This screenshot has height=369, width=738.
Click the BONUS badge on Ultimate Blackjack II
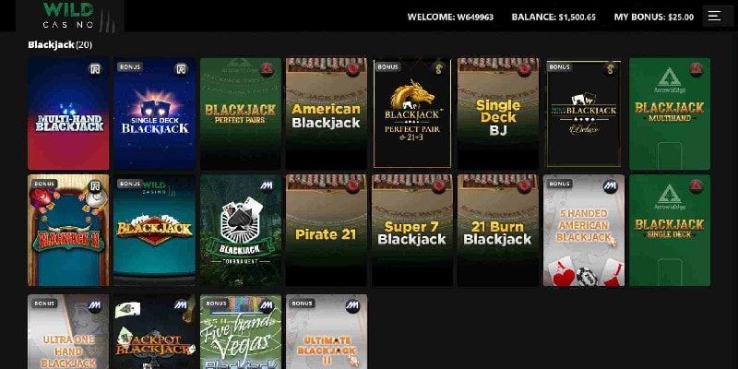[x=302, y=304]
